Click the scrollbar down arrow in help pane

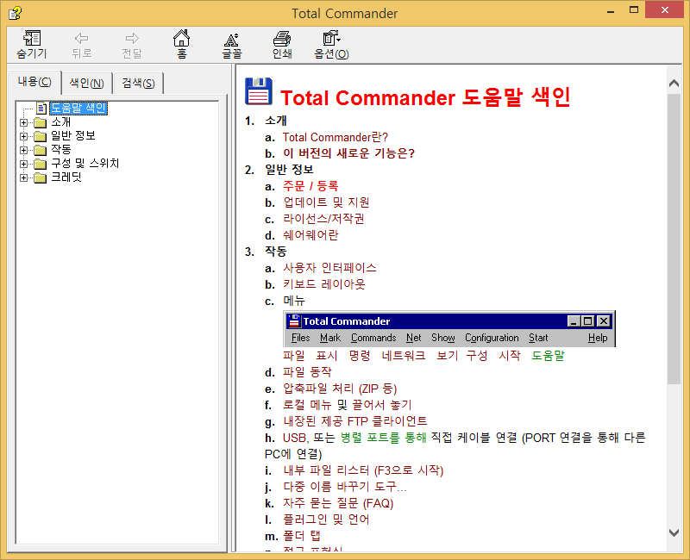coord(674,532)
